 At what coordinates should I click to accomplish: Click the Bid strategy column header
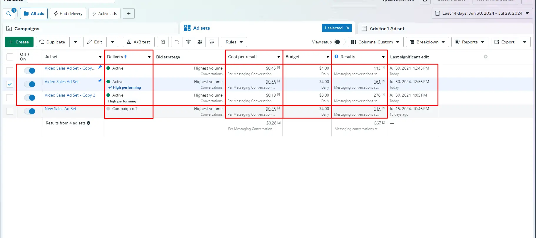(x=168, y=57)
